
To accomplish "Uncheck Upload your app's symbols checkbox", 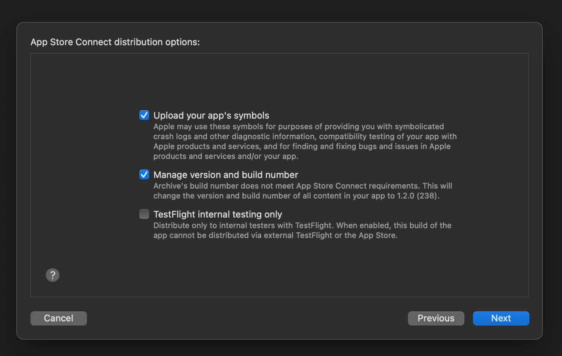I will [x=144, y=115].
